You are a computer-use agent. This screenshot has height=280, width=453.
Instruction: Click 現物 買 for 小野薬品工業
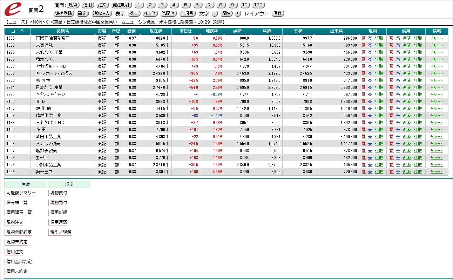[364, 165]
